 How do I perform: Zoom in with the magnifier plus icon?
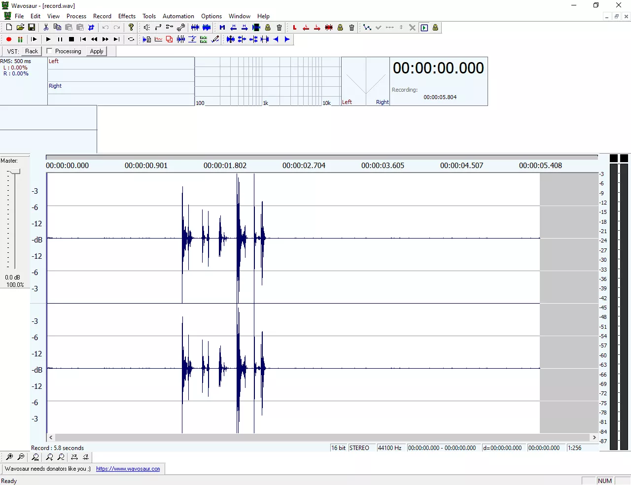tap(9, 457)
